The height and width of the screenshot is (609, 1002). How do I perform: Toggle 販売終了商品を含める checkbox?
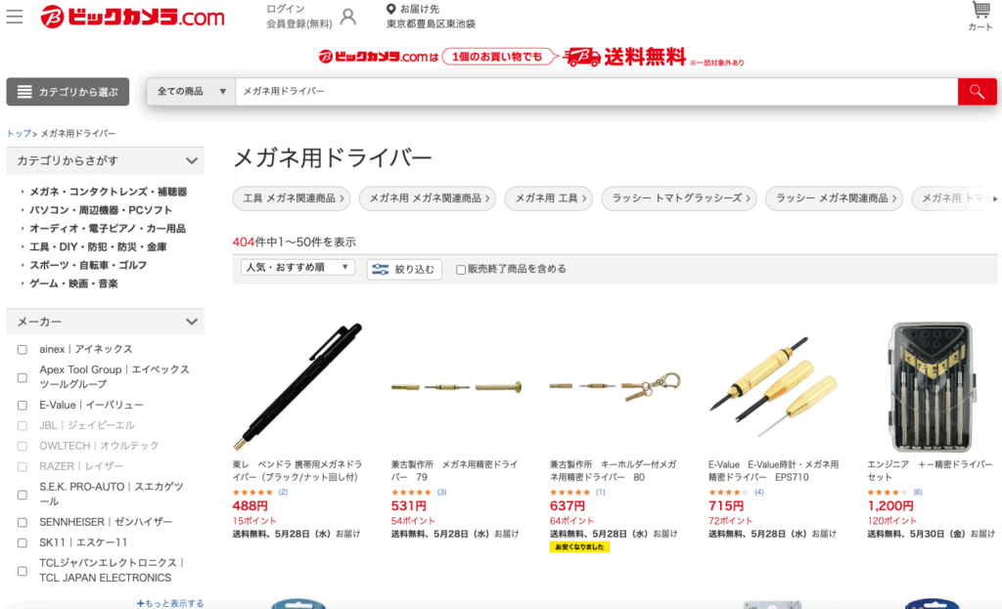tap(461, 270)
